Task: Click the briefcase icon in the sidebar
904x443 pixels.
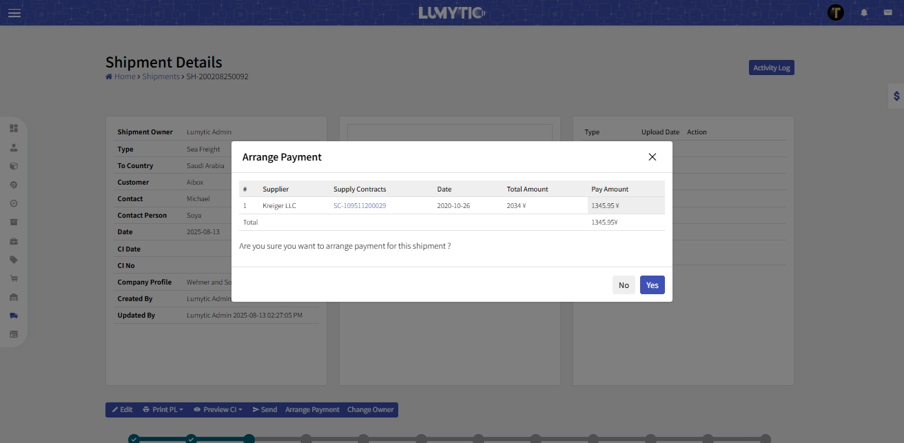Action: (x=14, y=240)
